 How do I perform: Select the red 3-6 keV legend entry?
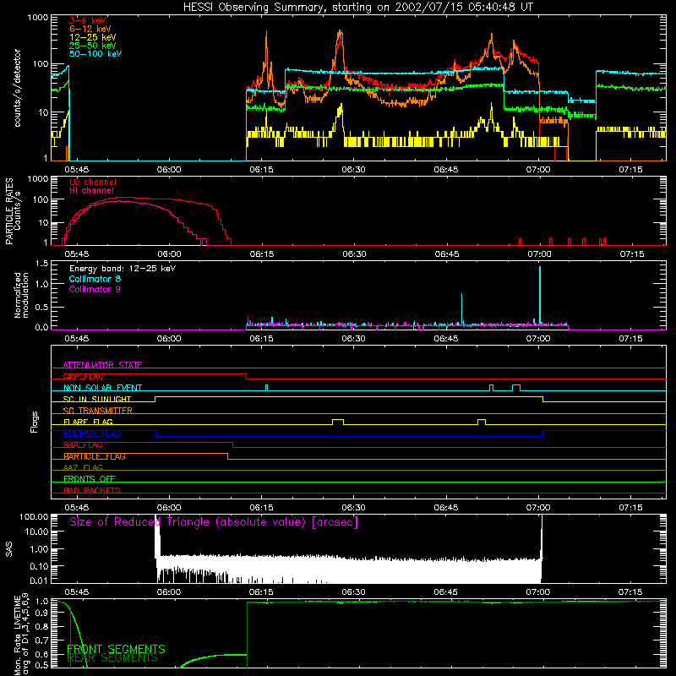pos(88,20)
